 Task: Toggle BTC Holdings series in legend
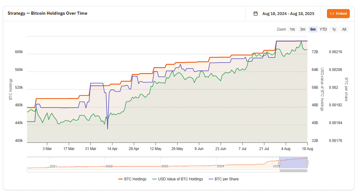click(x=132, y=179)
